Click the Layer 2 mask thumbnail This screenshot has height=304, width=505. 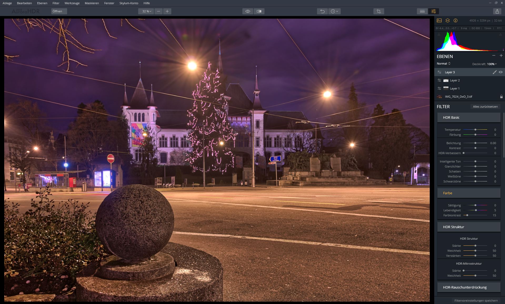click(446, 80)
